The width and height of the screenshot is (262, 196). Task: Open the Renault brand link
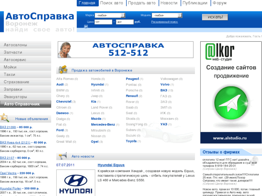coord(132,96)
